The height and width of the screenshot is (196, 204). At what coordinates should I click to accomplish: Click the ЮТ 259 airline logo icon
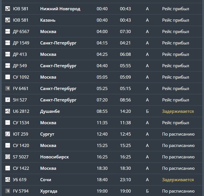8,134
